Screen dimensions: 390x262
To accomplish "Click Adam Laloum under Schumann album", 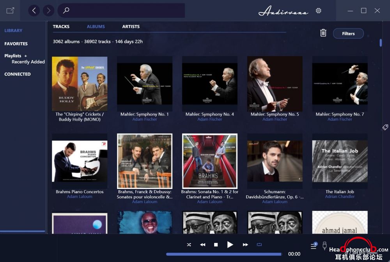I will click(275, 202).
